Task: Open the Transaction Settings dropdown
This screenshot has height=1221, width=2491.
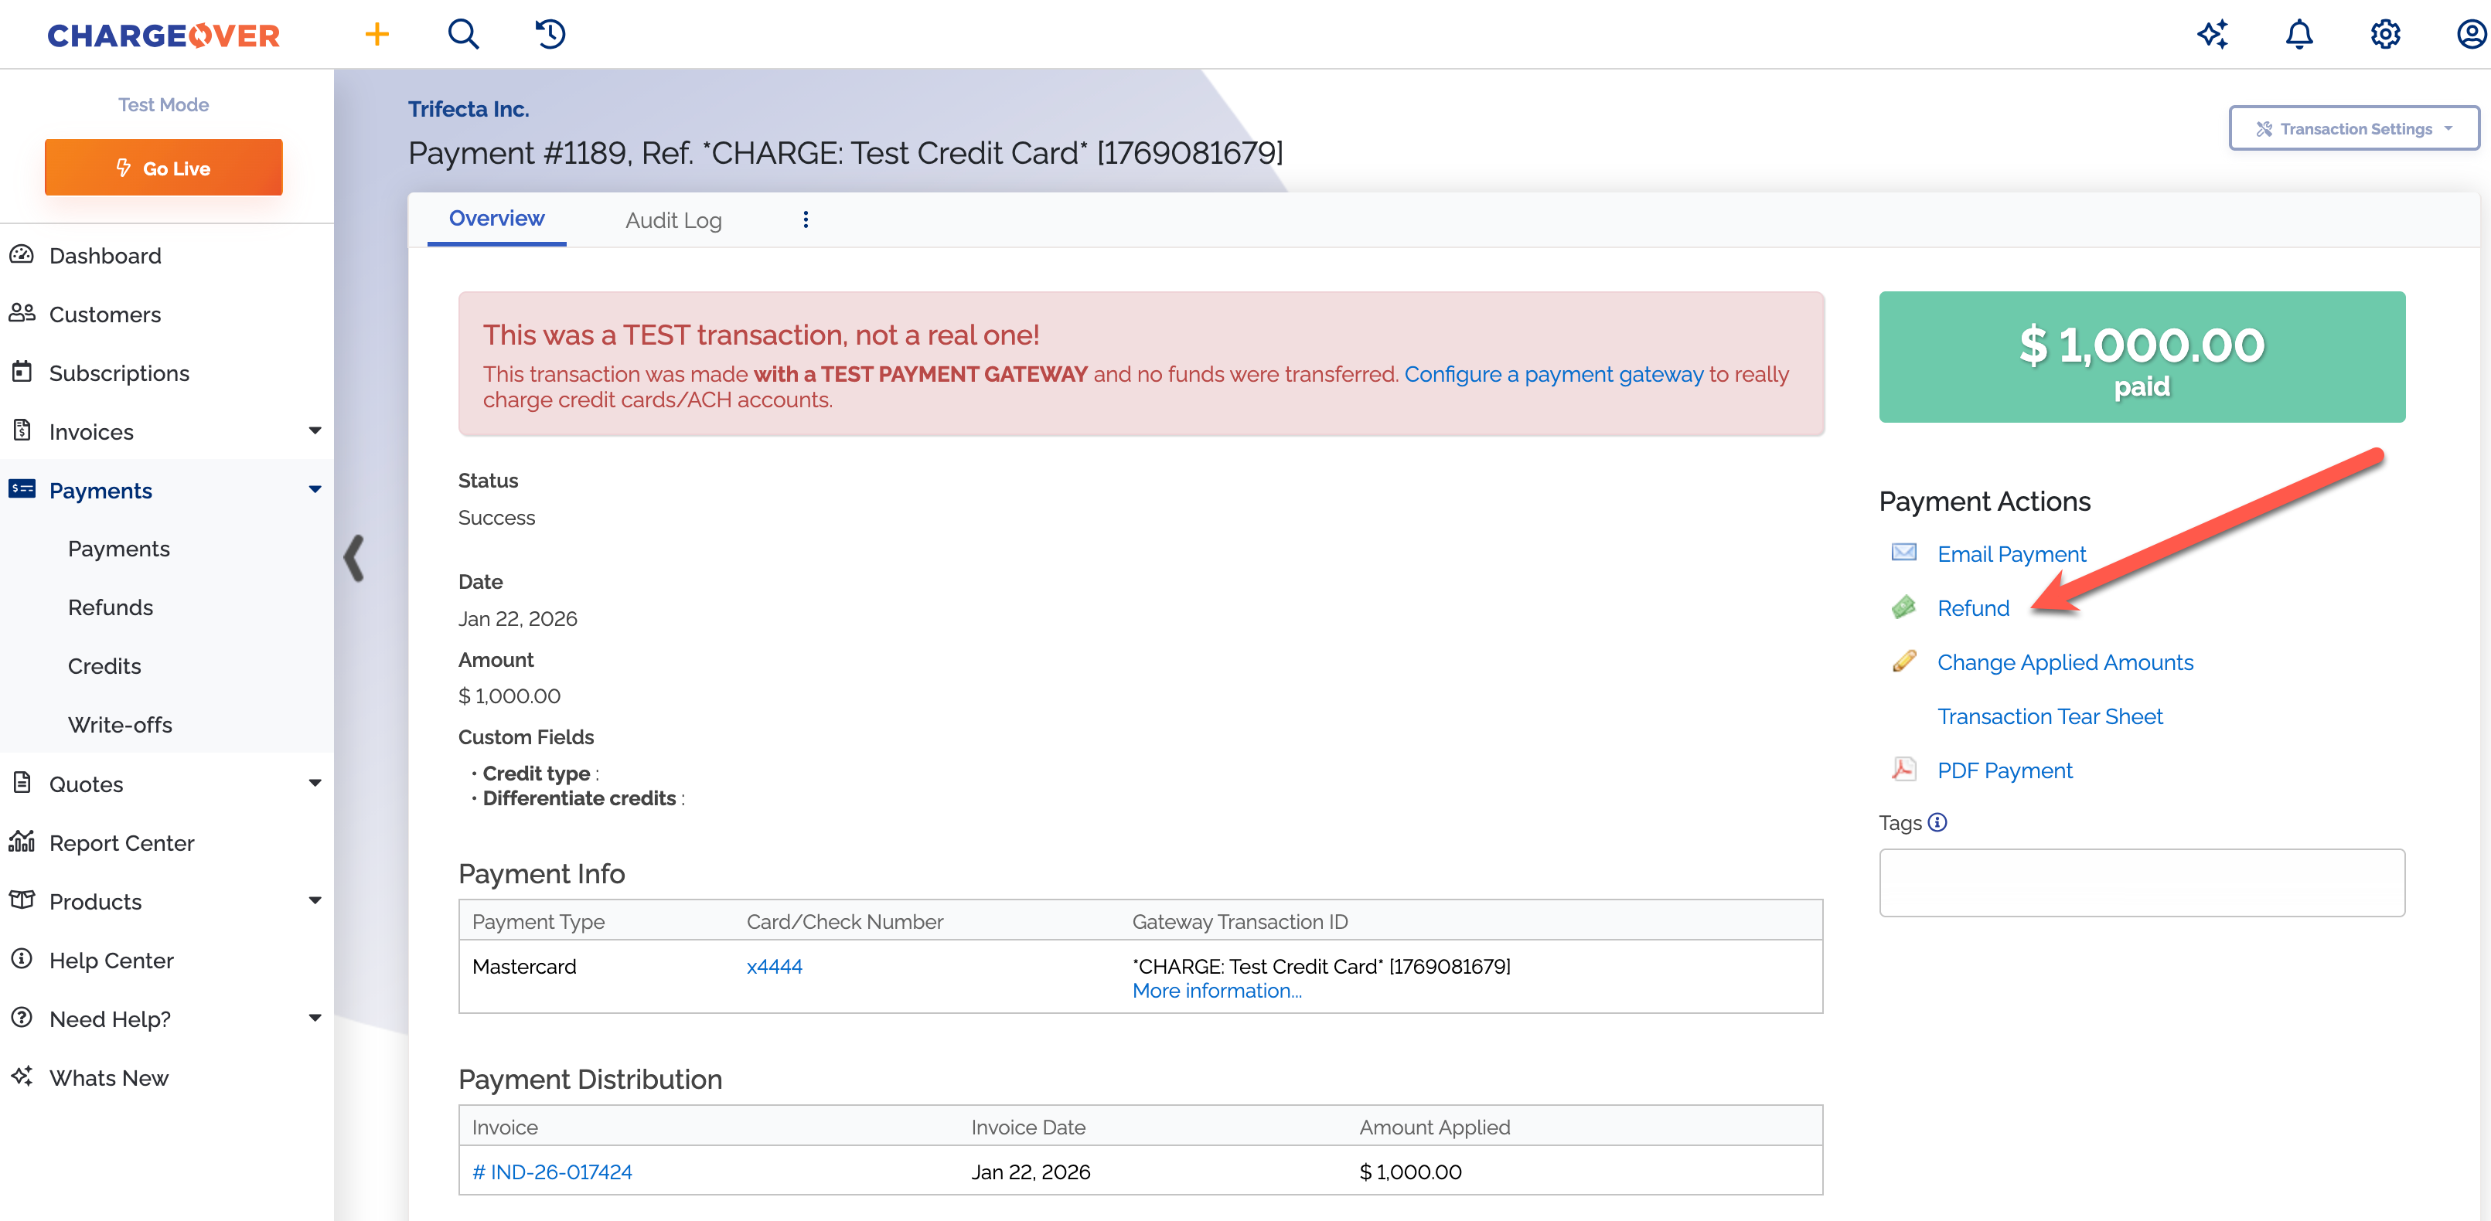Action: coord(2353,128)
